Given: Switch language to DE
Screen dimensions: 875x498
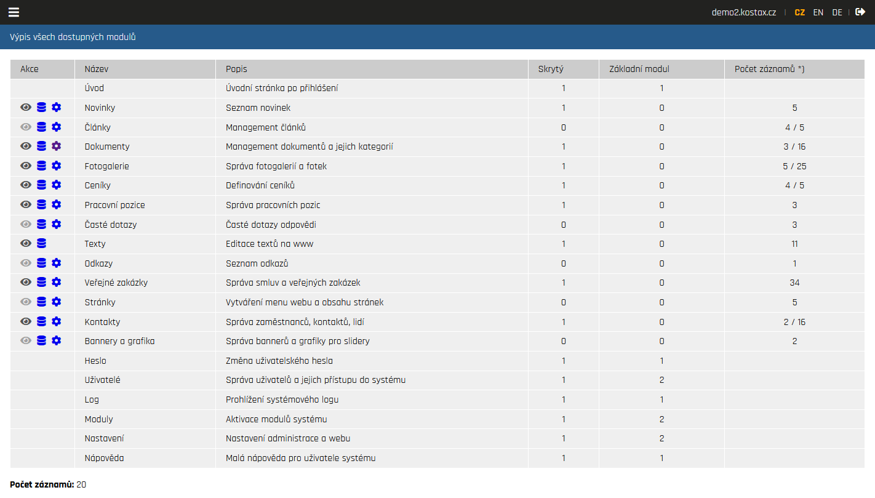Looking at the screenshot, I should click(x=837, y=12).
